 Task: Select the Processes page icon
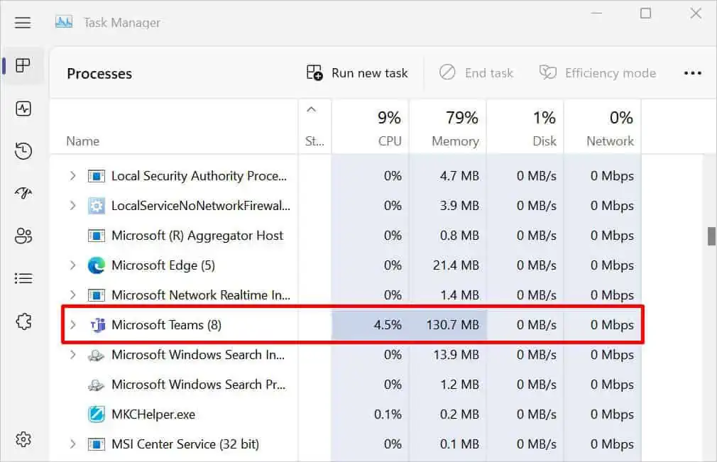pyautogui.click(x=23, y=66)
